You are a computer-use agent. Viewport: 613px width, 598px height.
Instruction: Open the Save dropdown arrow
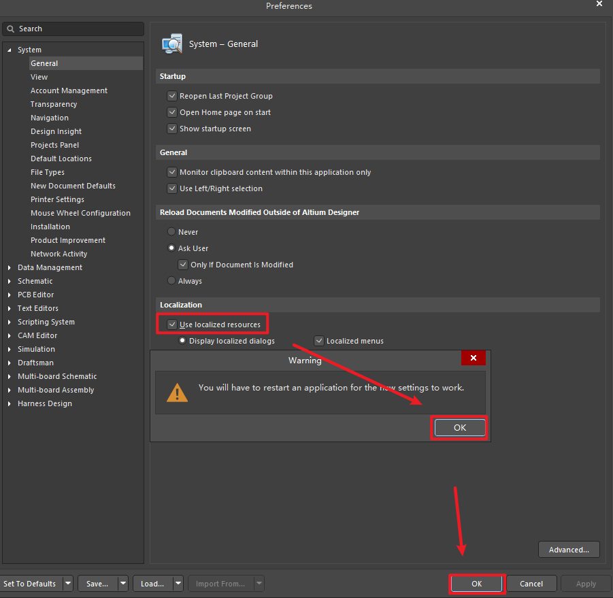[122, 583]
